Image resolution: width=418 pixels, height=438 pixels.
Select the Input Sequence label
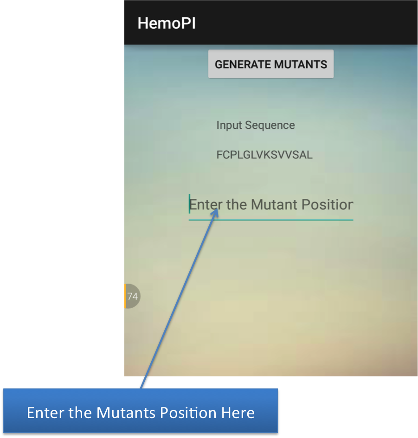point(255,125)
